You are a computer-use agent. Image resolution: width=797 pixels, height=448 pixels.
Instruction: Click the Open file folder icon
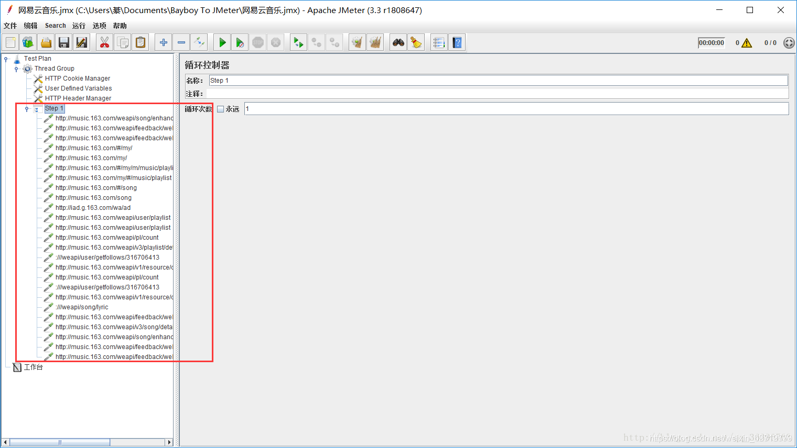tap(46, 42)
